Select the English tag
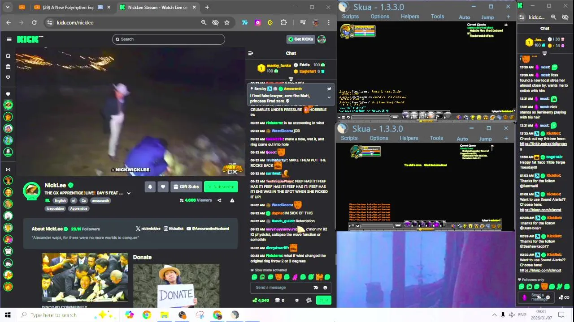Image resolution: width=574 pixels, height=322 pixels. (x=60, y=201)
